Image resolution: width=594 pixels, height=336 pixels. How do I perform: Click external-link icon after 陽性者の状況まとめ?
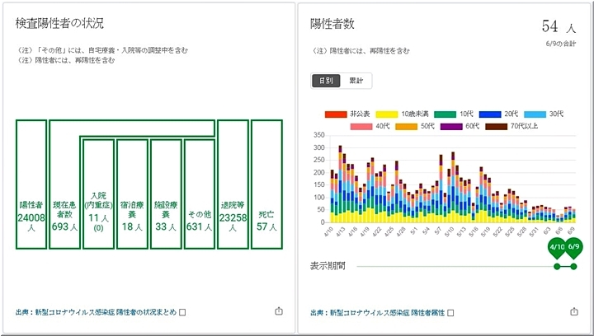click(183, 312)
